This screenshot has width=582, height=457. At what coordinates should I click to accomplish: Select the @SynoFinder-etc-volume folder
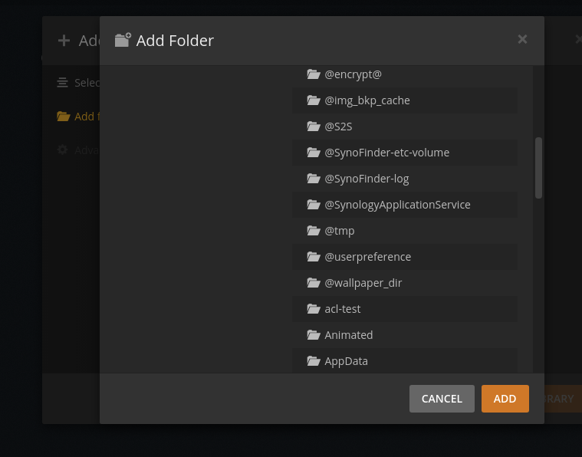point(386,153)
